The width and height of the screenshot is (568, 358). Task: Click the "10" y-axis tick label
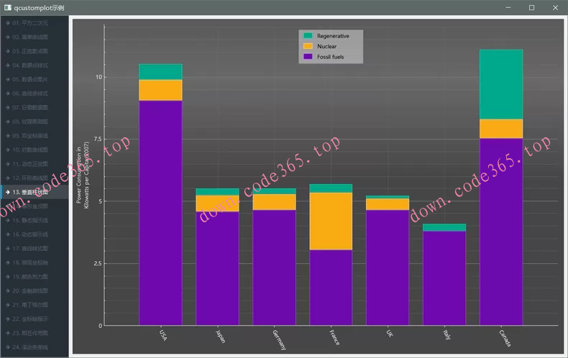click(x=99, y=77)
